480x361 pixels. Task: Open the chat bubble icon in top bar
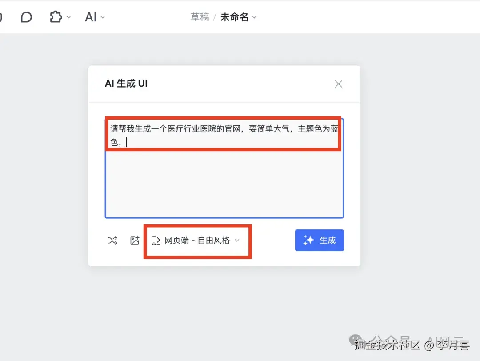click(26, 16)
